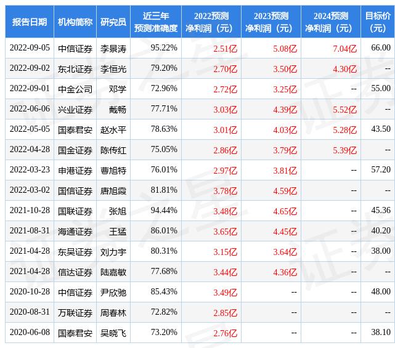Screen dimensions: 395x348
Task: Select analyst name 李恒光
Action: [113, 69]
